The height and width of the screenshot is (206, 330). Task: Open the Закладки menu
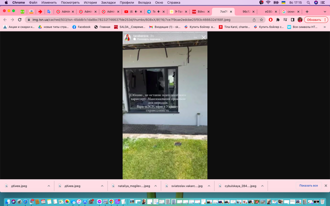[x=108, y=2]
